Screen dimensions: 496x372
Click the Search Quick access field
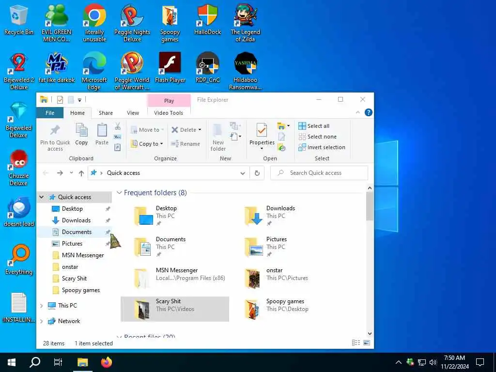[x=319, y=173]
